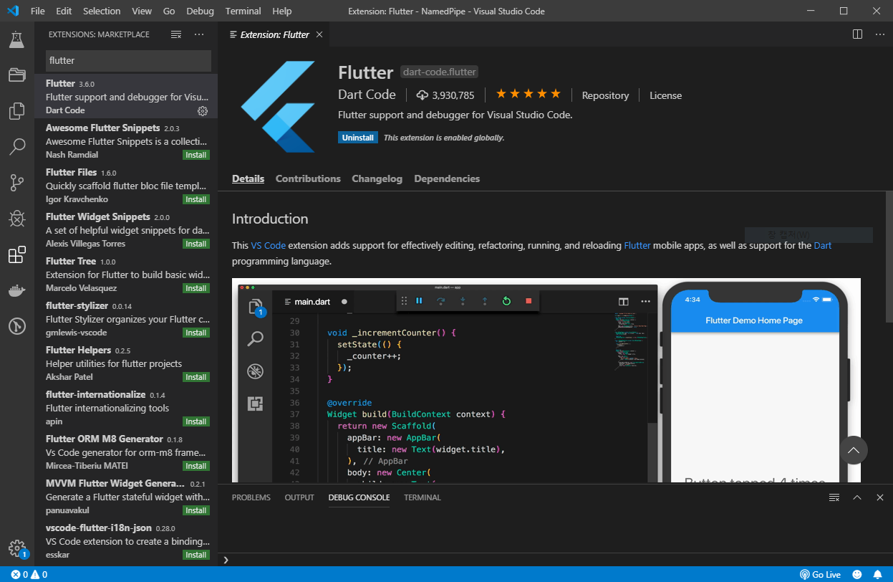
Task: Switch to the Dependencies tab
Action: point(447,179)
